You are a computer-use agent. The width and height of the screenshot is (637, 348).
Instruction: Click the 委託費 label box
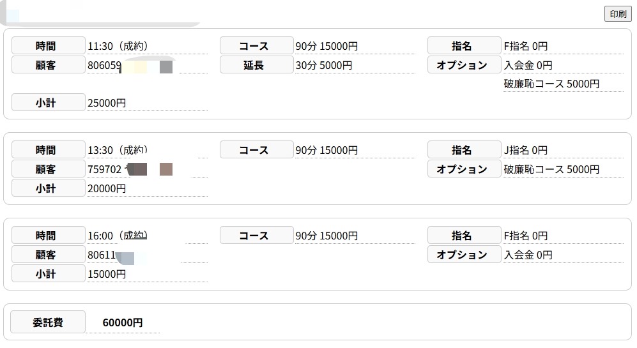[48, 322]
